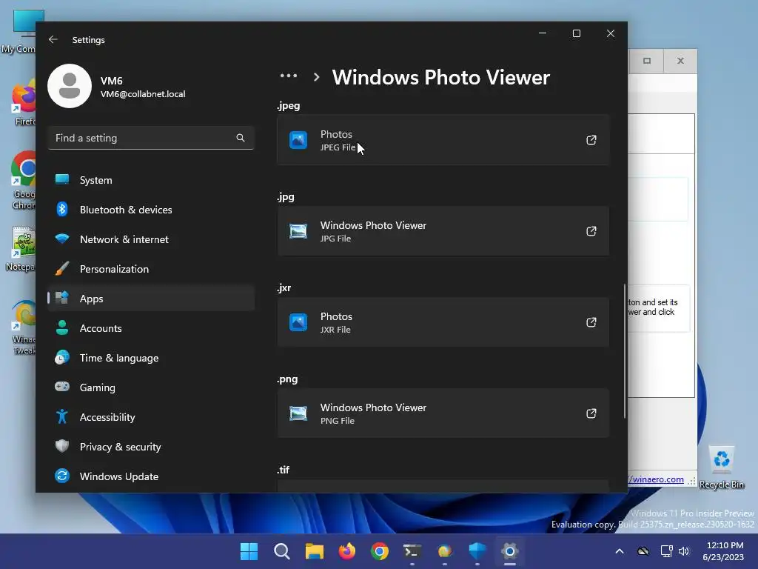Click the Time & language clock icon

(62, 357)
